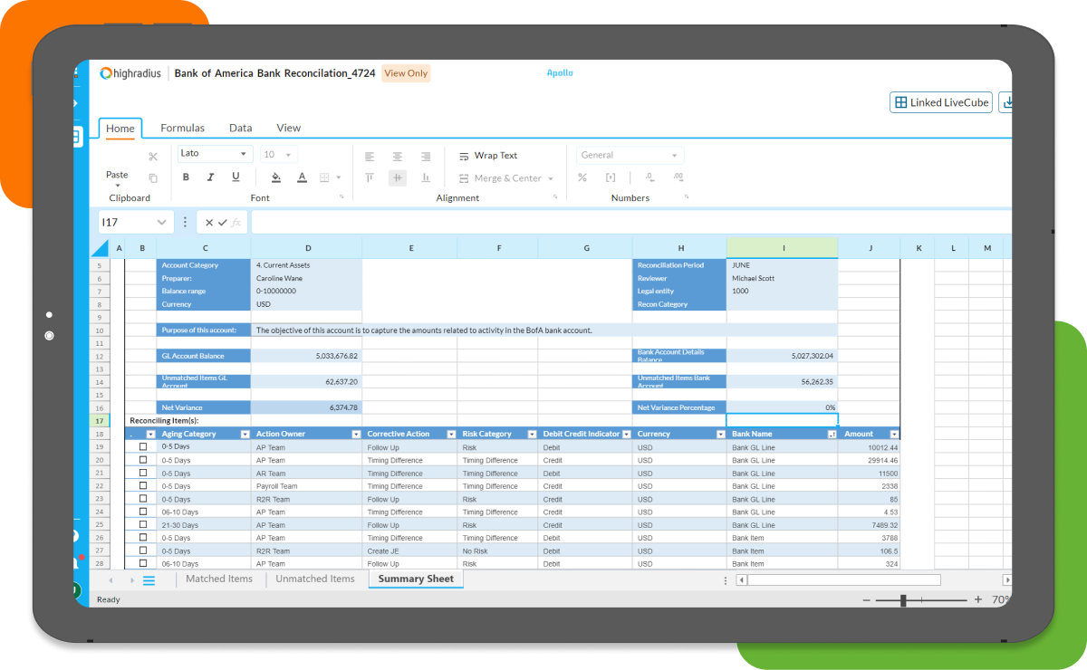1087x670 pixels.
Task: Zoom in with the plus icon
Action: (977, 600)
